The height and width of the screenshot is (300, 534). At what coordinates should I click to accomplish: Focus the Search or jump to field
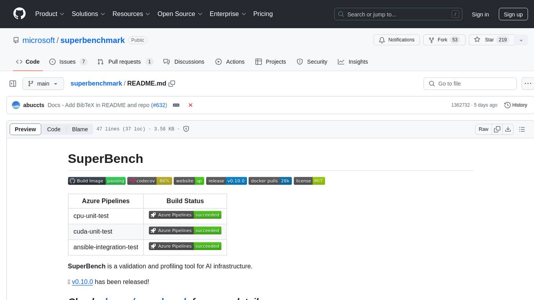[x=399, y=14]
